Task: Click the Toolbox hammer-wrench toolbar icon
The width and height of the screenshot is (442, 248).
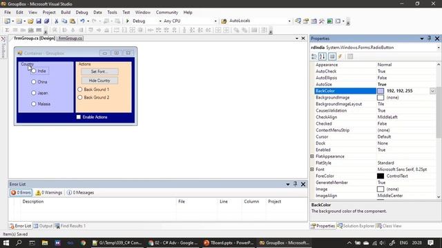Action: 322,21
